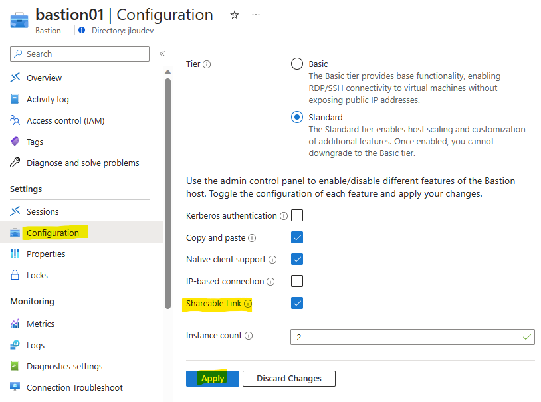Uncheck the Native client support checkbox

(x=296, y=259)
